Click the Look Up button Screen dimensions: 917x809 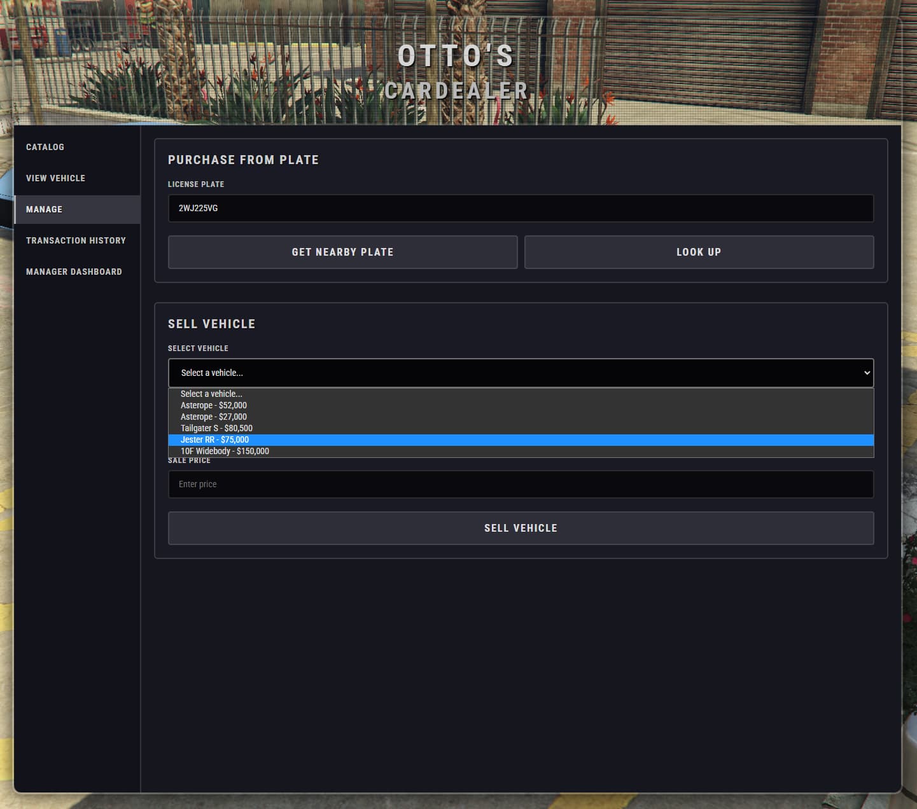click(698, 252)
